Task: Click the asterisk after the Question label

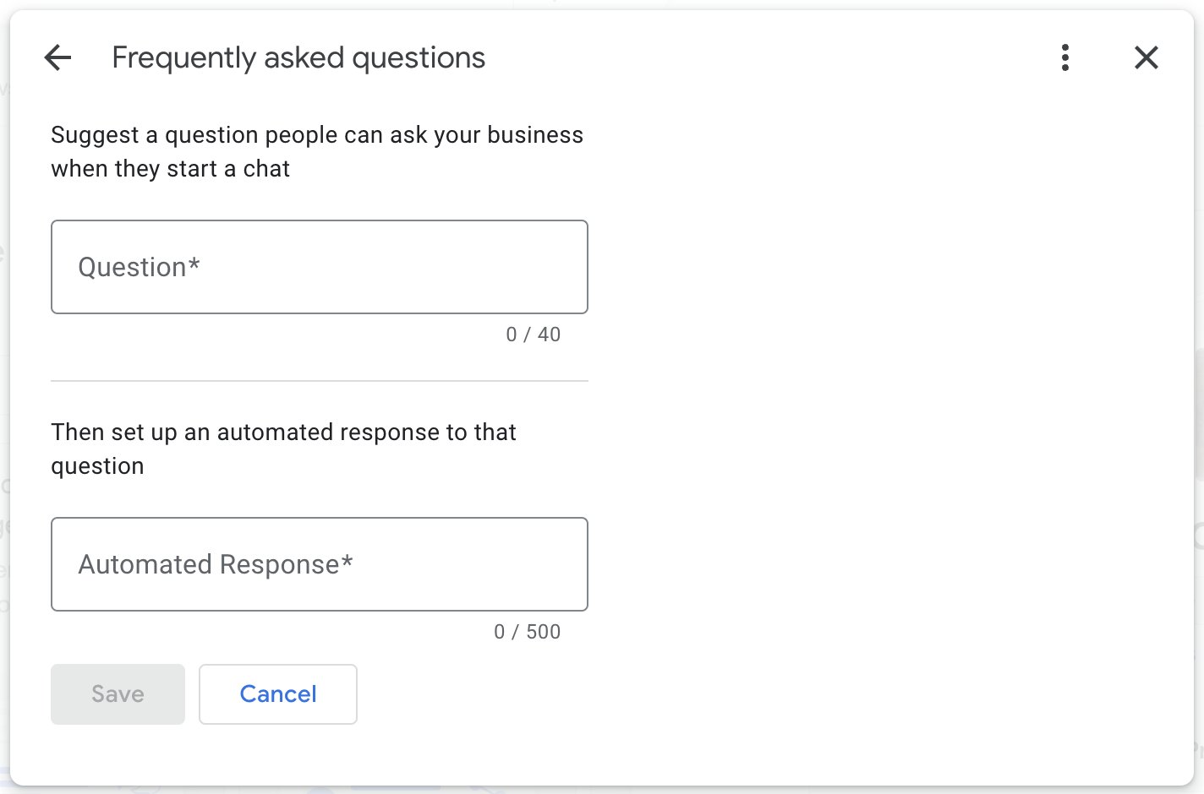Action: click(x=194, y=264)
